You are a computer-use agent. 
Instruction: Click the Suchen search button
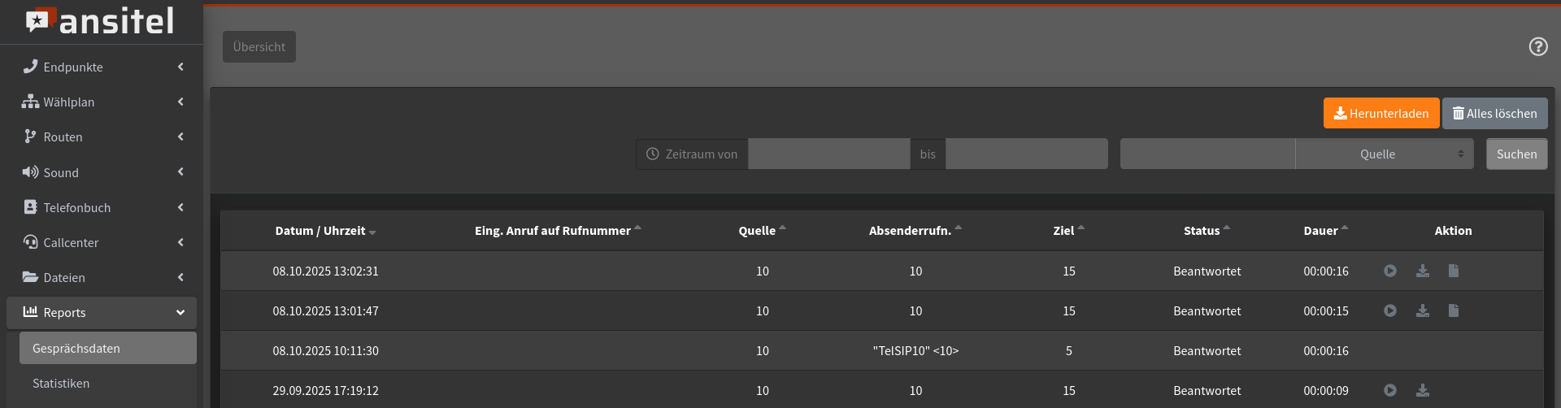point(1516,154)
